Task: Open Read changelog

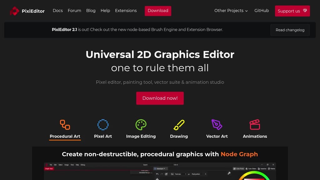Action: click(x=290, y=30)
